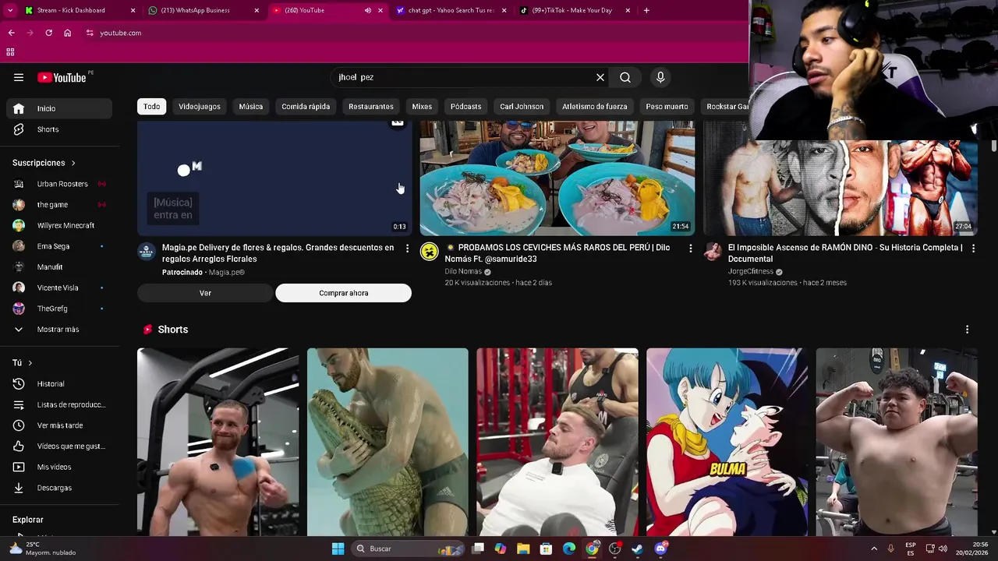Reload the YouTube page

(48, 33)
